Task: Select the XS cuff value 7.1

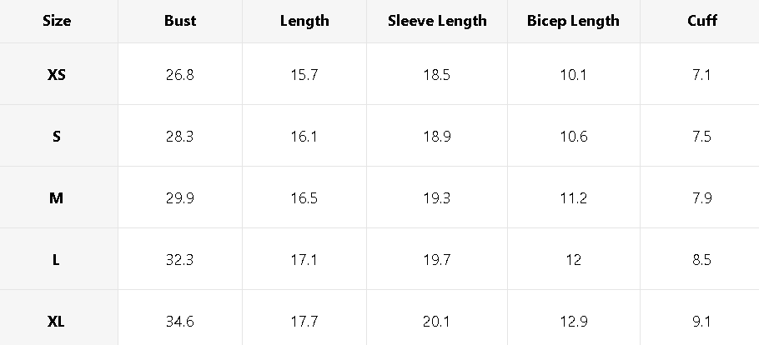Action: point(701,74)
